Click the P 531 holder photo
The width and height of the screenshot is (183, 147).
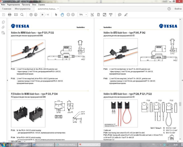pos(28,54)
